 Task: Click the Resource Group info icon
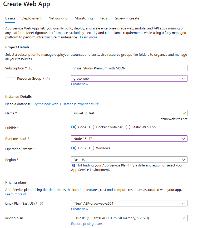[x=48, y=79]
